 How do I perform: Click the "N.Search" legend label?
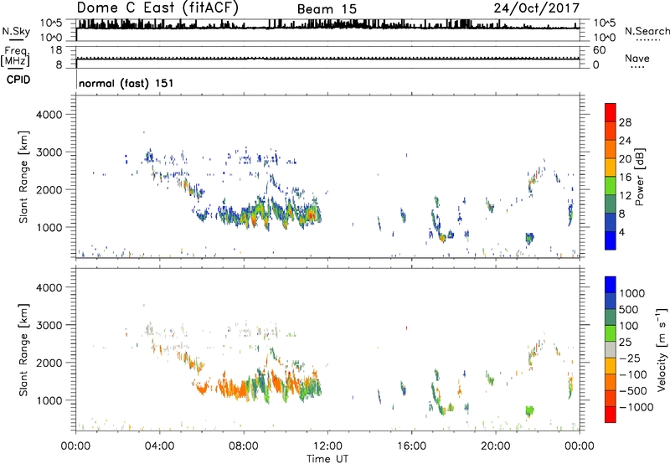pyautogui.click(x=647, y=31)
